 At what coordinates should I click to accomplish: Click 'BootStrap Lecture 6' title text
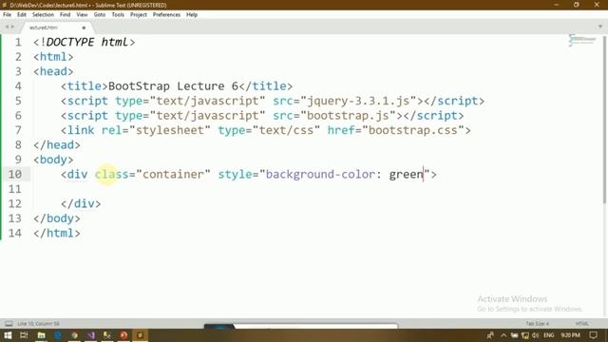coord(173,86)
